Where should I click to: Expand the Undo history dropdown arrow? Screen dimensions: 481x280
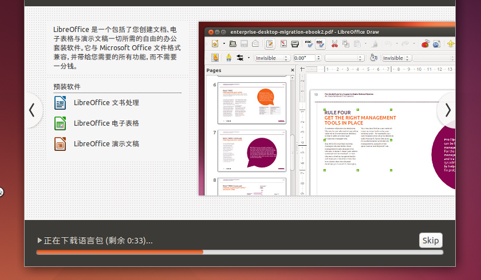point(397,44)
